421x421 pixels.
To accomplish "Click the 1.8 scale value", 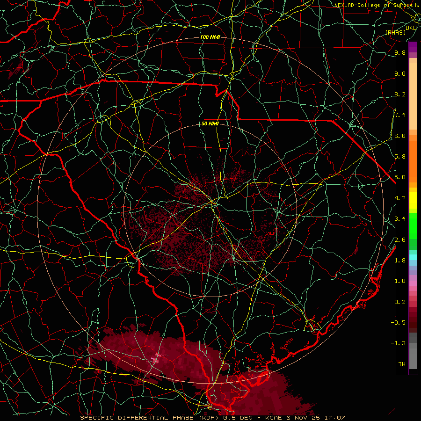I will [x=400, y=261].
